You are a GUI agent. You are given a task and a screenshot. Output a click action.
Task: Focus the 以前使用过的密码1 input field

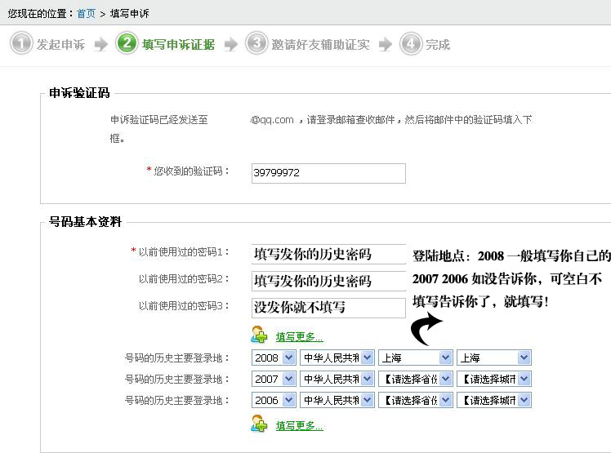(x=328, y=255)
